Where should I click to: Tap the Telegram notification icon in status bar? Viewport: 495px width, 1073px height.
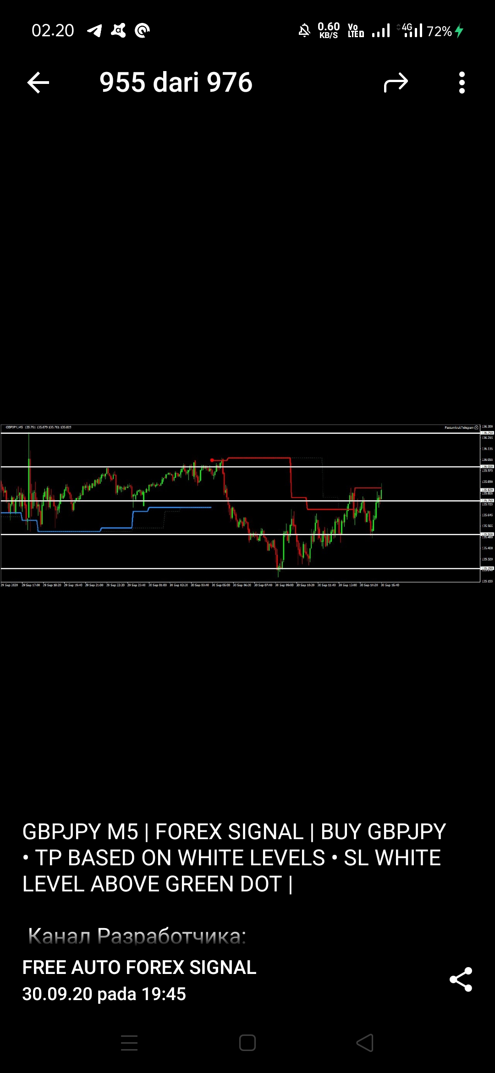(x=94, y=31)
